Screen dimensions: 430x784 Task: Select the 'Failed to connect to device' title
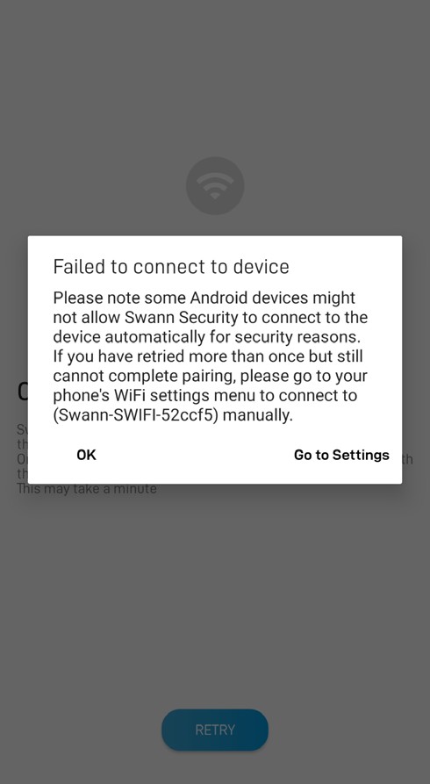(x=171, y=267)
